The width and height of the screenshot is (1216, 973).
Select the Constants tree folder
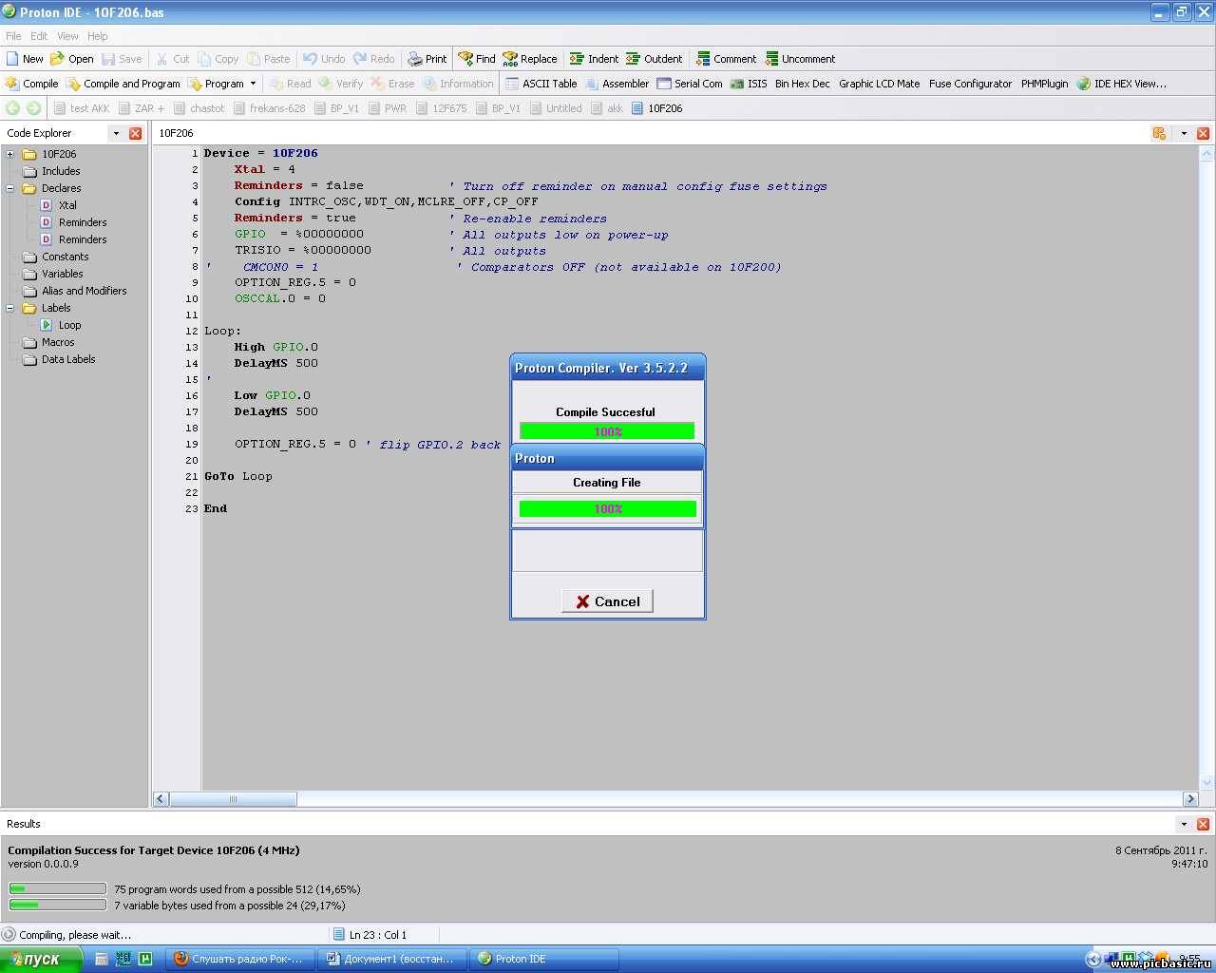point(65,257)
